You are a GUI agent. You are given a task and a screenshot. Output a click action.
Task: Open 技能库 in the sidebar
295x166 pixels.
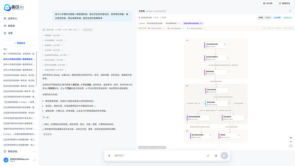[x=11, y=26]
